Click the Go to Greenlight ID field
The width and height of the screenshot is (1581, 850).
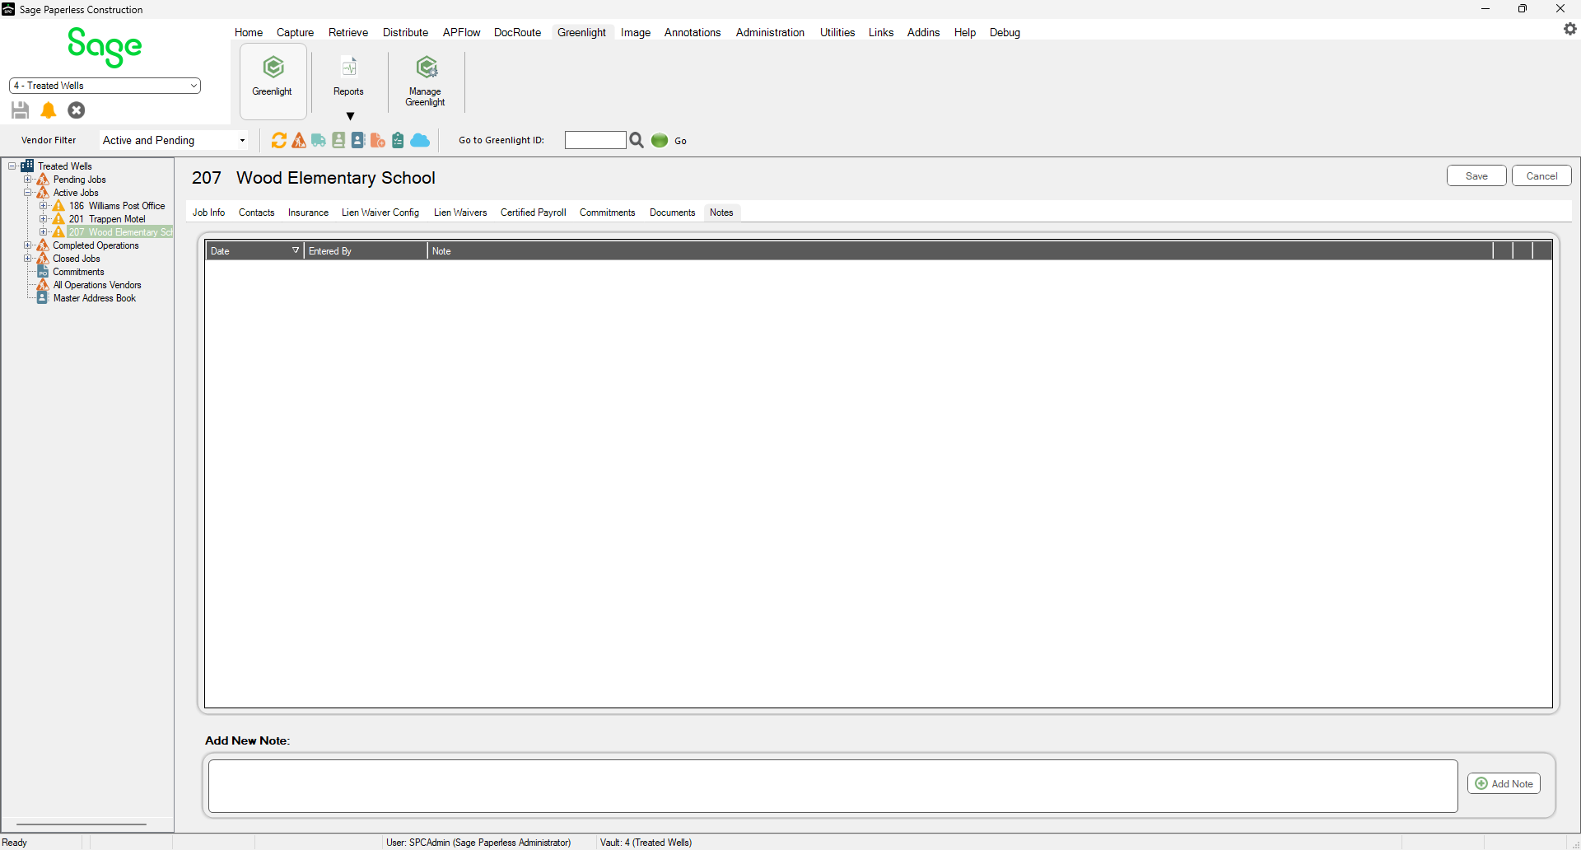595,140
